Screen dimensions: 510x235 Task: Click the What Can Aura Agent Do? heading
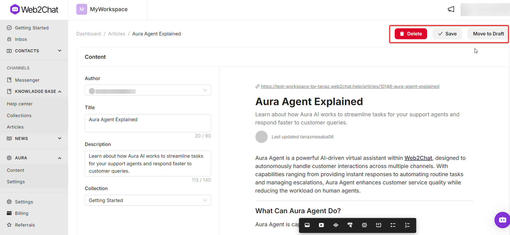pos(298,211)
